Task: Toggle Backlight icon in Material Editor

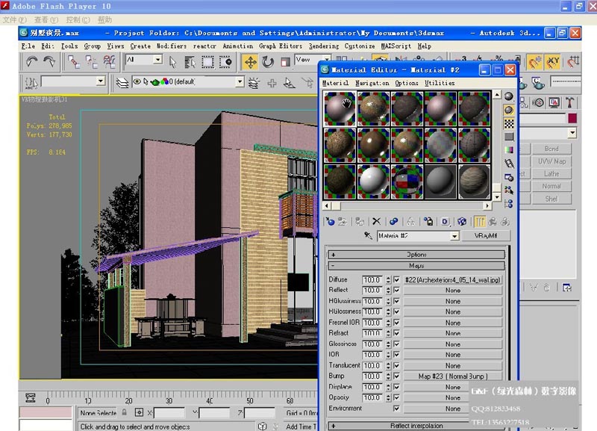Action: click(x=509, y=110)
